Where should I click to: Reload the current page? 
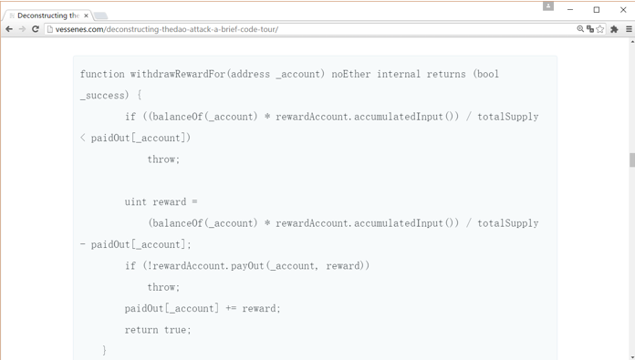[36, 29]
